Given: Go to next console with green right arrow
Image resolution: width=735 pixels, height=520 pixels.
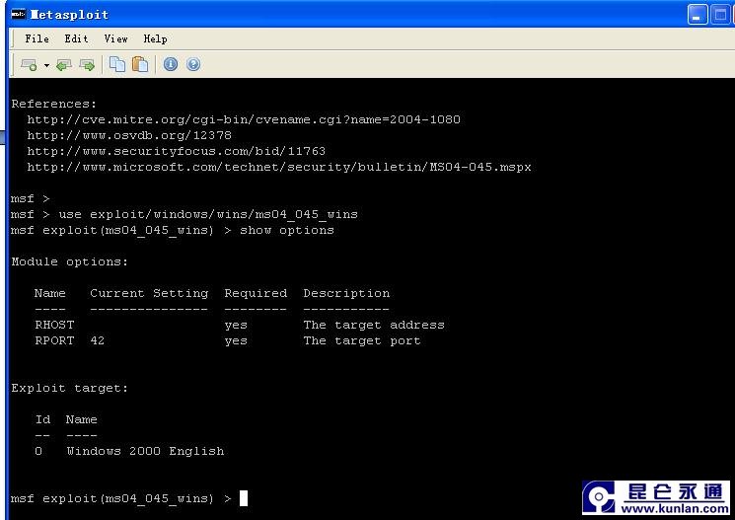Looking at the screenshot, I should [x=87, y=64].
